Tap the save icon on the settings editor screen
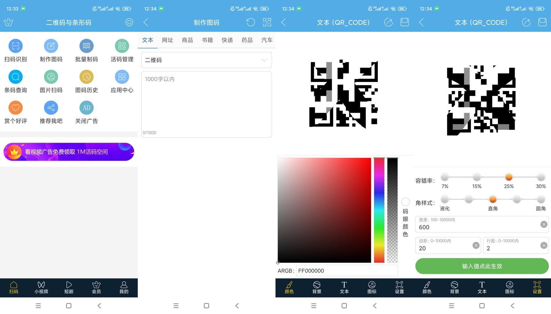This screenshot has width=551, height=314. coord(543,22)
